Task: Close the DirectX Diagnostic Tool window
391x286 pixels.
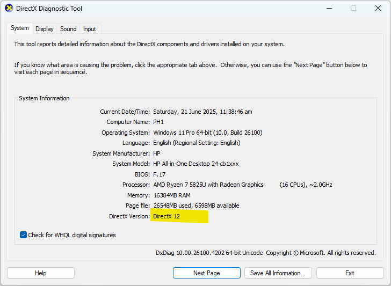Action: pos(378,8)
